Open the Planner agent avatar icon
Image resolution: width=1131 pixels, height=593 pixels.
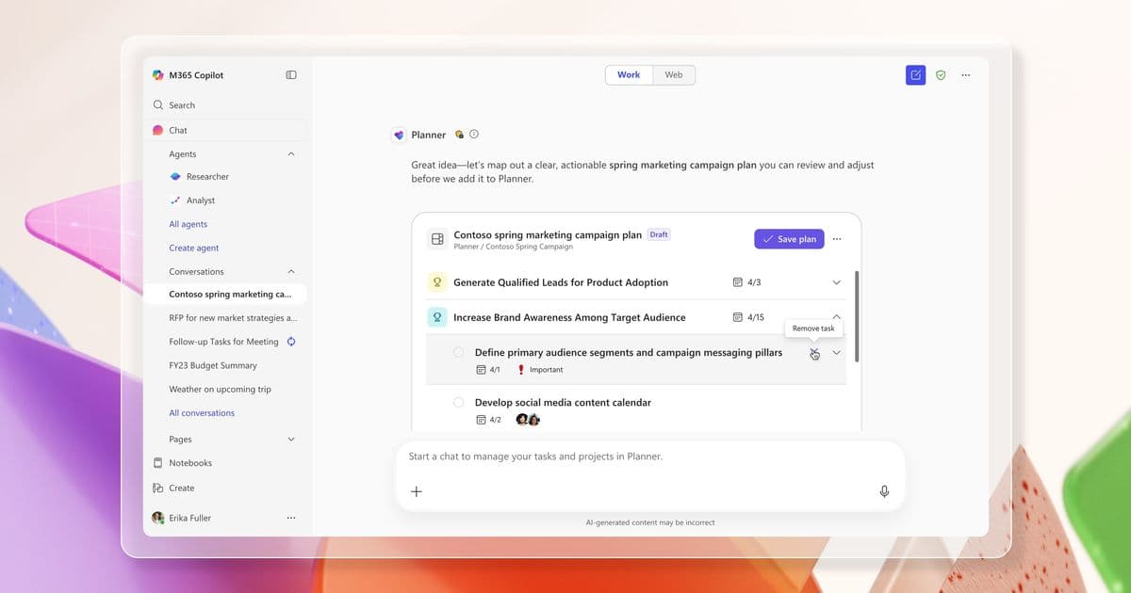point(399,135)
